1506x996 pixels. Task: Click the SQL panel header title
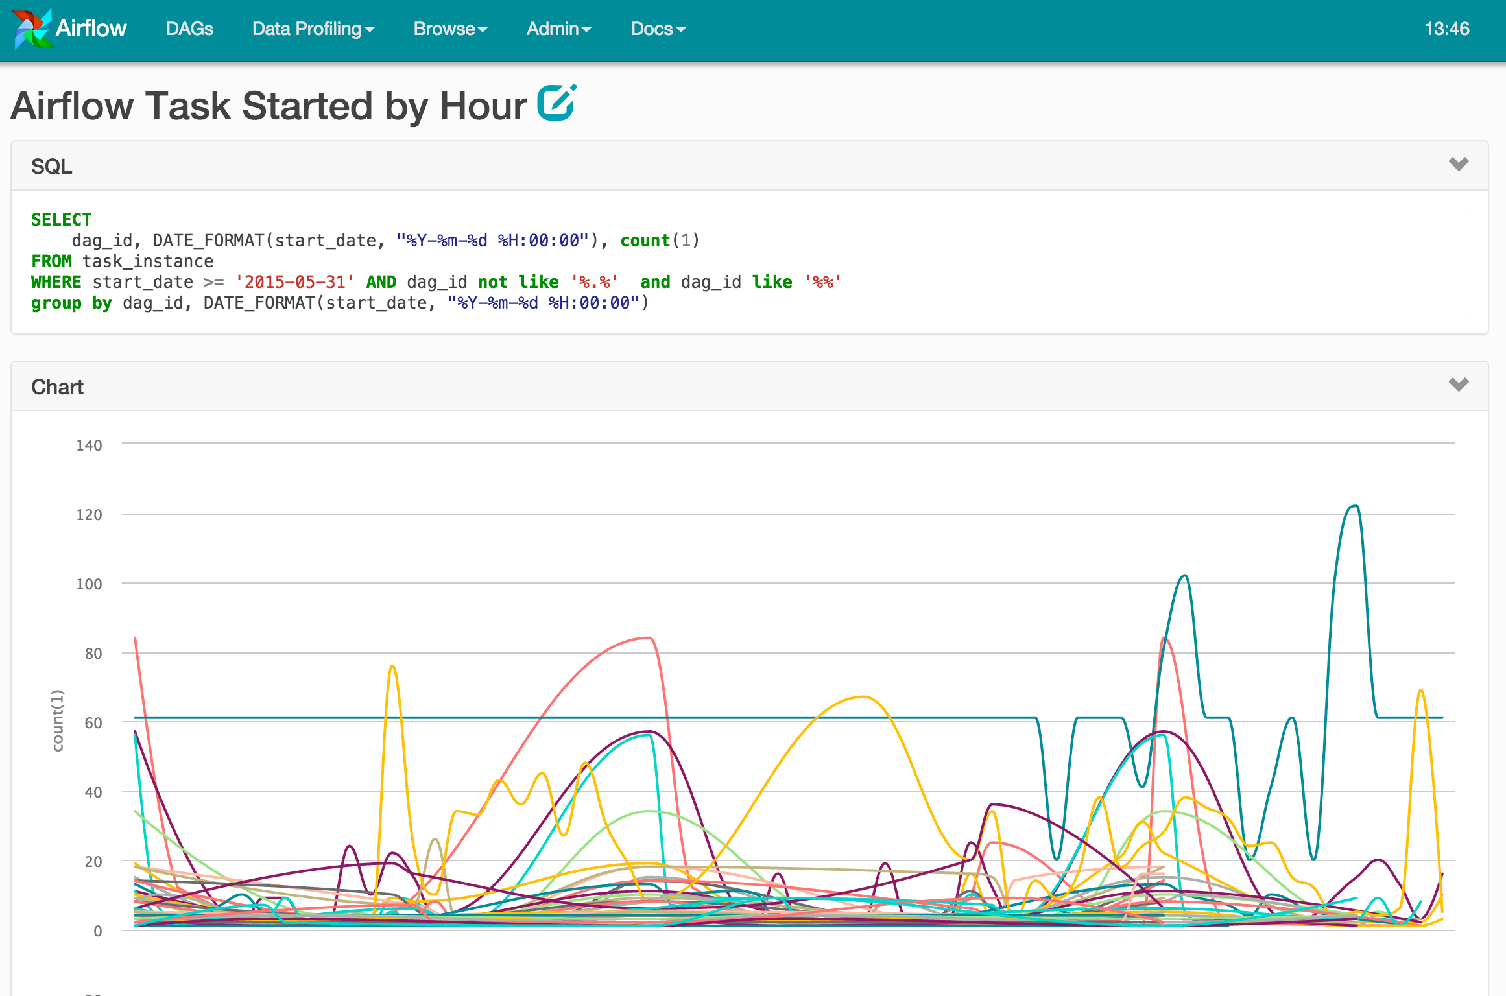[52, 167]
